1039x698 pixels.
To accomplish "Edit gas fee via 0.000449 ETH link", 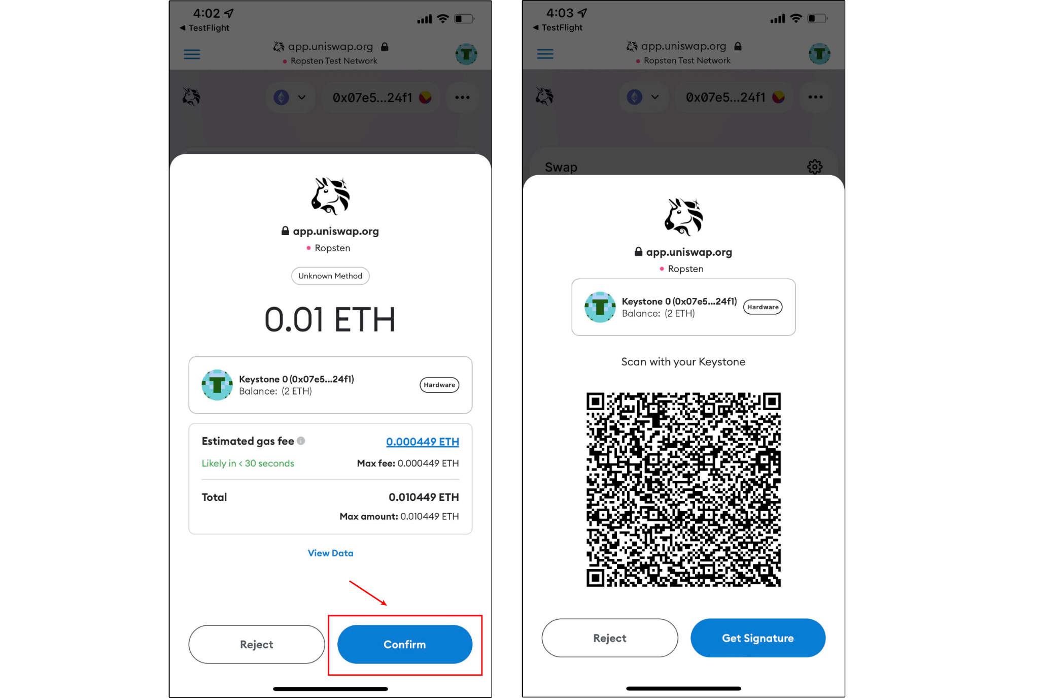I will [423, 442].
